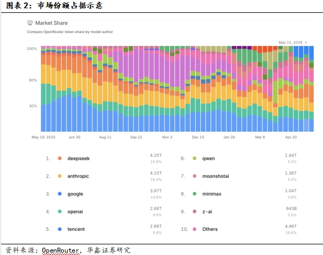Viewport: 323px width, 255px height.
Task: Click the '图表 2: 市场份额占据示意' heading
Action: [x=54, y=6]
